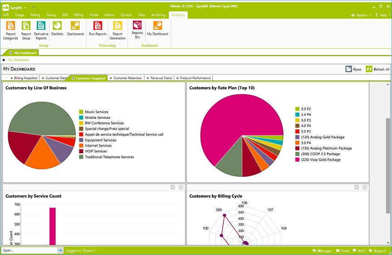Click in the Open... input field

(29, 250)
